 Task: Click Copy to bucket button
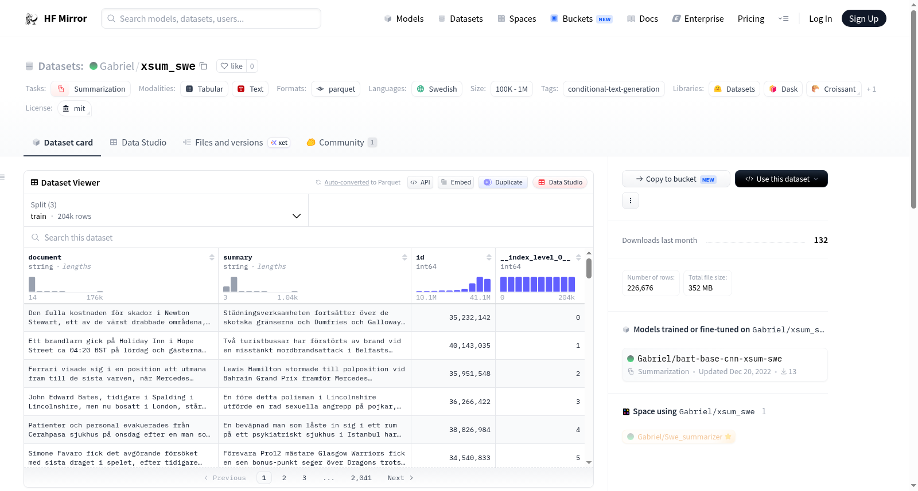[676, 179]
